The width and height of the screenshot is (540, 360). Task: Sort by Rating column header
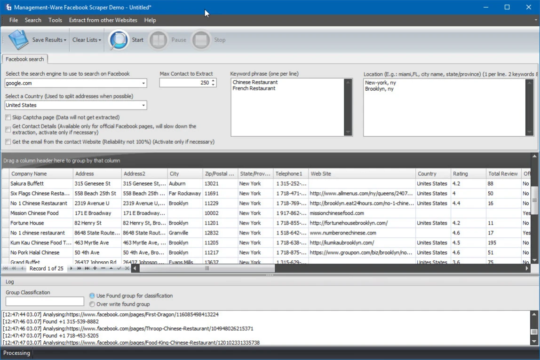(468, 174)
